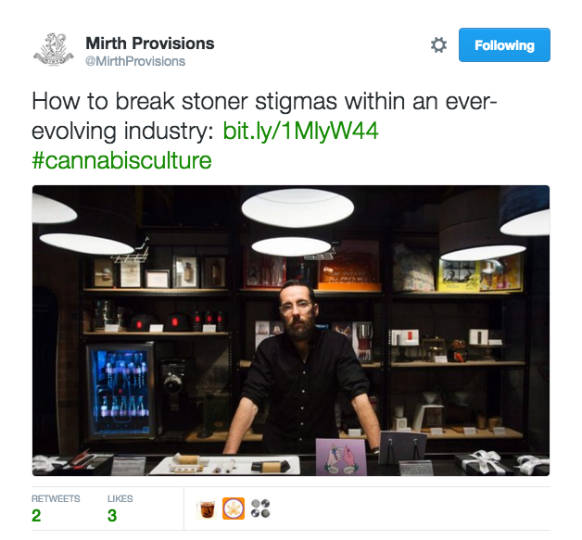Open the #cannabisculture hashtag
Viewport: 582px width, 540px height.
tap(121, 160)
